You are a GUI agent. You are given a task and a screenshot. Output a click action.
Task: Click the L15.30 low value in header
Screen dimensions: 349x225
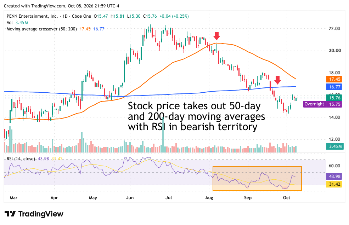coord(134,16)
